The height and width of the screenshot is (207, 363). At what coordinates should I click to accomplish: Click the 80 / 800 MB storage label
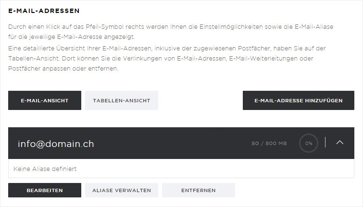(269, 144)
